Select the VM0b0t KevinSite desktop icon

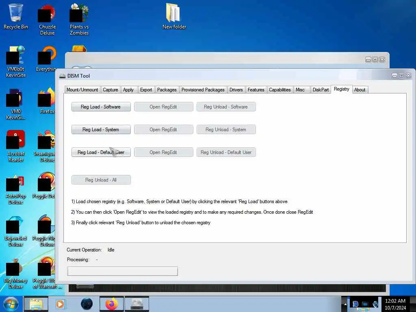click(x=16, y=62)
